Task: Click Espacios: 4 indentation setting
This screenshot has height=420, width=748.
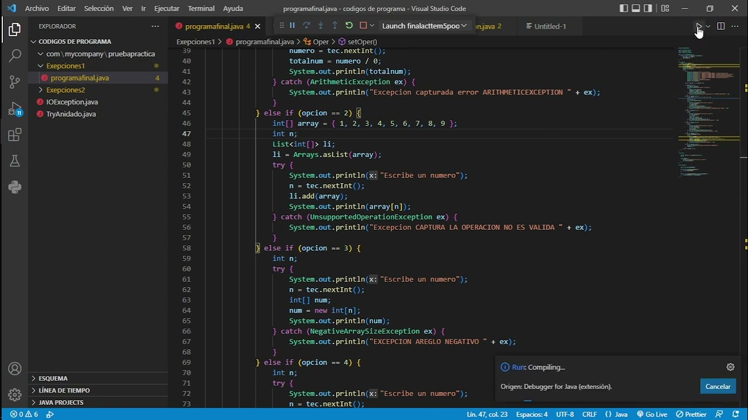Action: point(532,414)
